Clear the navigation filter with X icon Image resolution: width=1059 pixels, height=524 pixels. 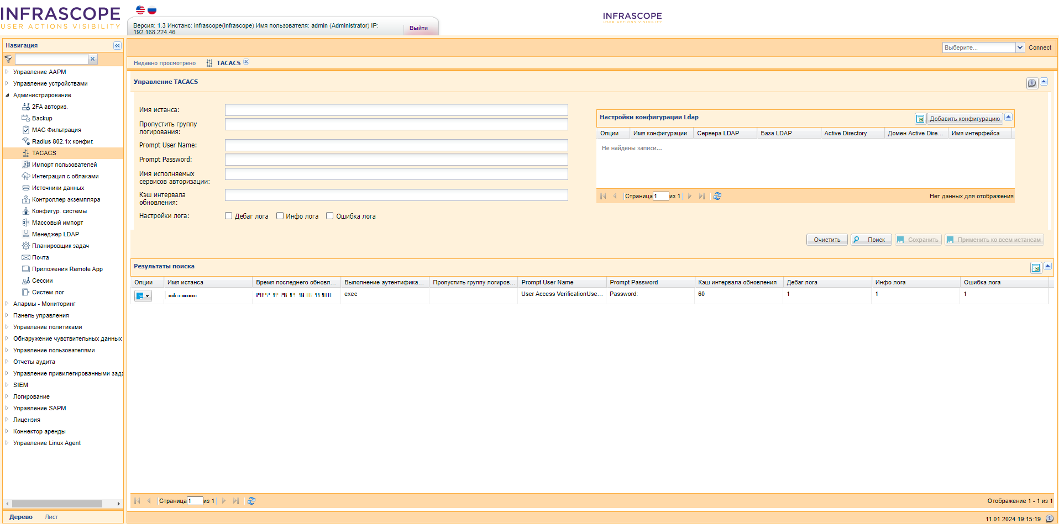point(93,59)
